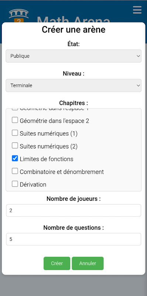
Task: Click the Nombre de joueurs field
Action: click(x=73, y=211)
